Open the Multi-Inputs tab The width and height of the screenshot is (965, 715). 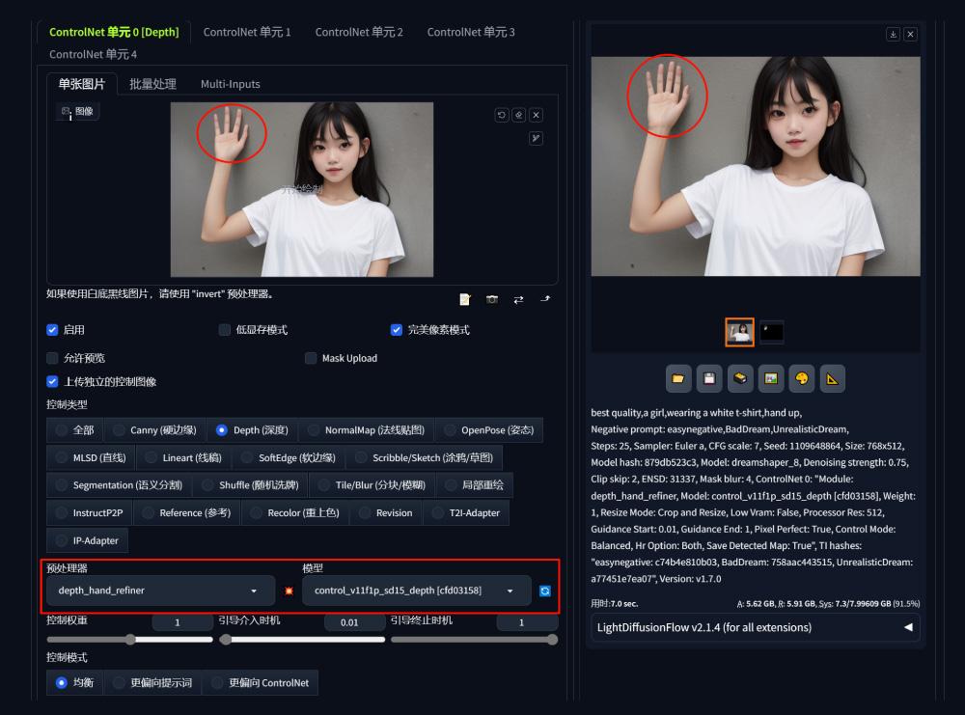click(231, 84)
